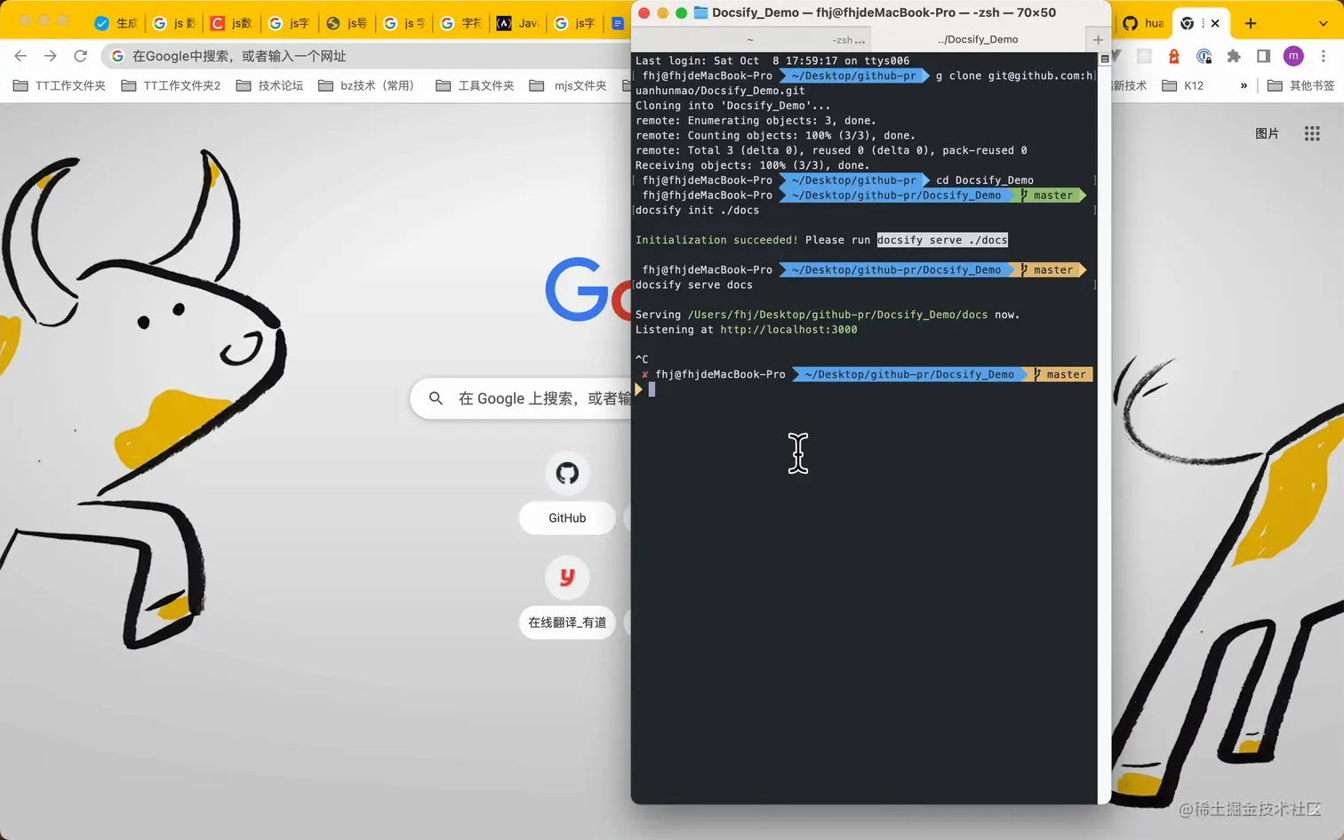Click the 'docsify init ./docs' command
Image resolution: width=1344 pixels, height=840 pixels.
pos(697,211)
